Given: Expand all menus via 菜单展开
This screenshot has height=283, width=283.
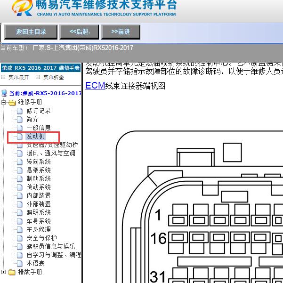Looking at the screenshot, I should (x=18, y=77).
